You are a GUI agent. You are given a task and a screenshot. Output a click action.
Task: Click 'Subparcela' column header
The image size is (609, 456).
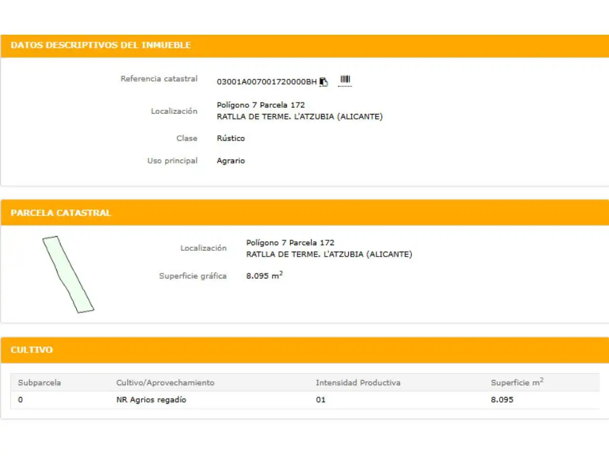39,382
